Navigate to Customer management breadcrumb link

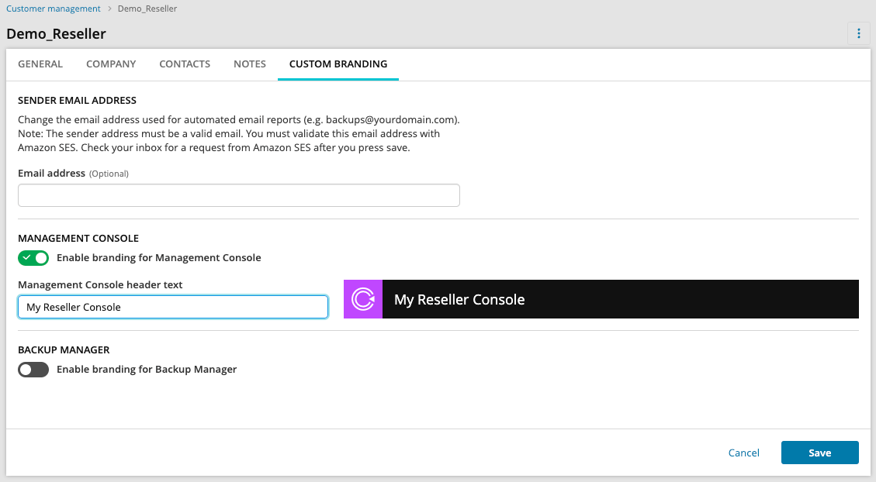coord(54,9)
